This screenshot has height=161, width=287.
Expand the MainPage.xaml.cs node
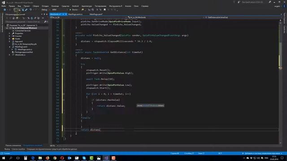click(x=12, y=50)
